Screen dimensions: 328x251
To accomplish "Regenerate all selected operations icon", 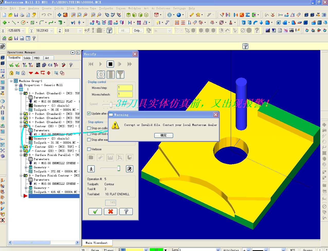I will click(x=25, y=65).
